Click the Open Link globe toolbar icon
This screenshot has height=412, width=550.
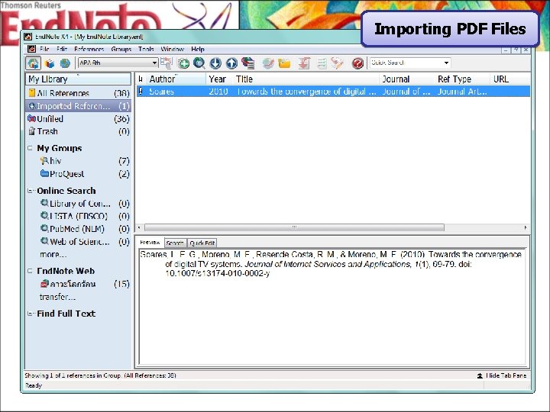coord(268,63)
